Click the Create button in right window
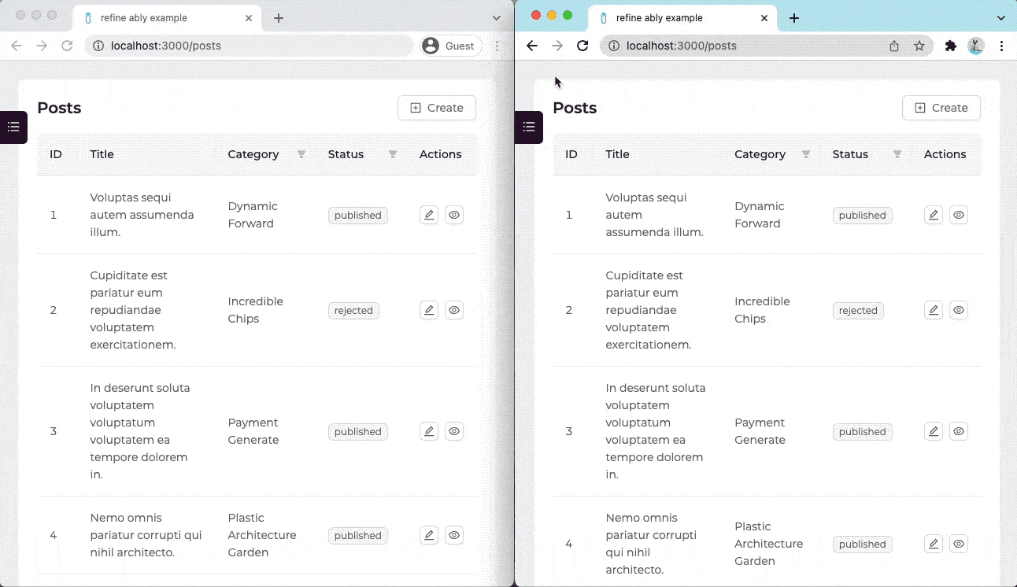This screenshot has width=1017, height=587. [x=941, y=108]
